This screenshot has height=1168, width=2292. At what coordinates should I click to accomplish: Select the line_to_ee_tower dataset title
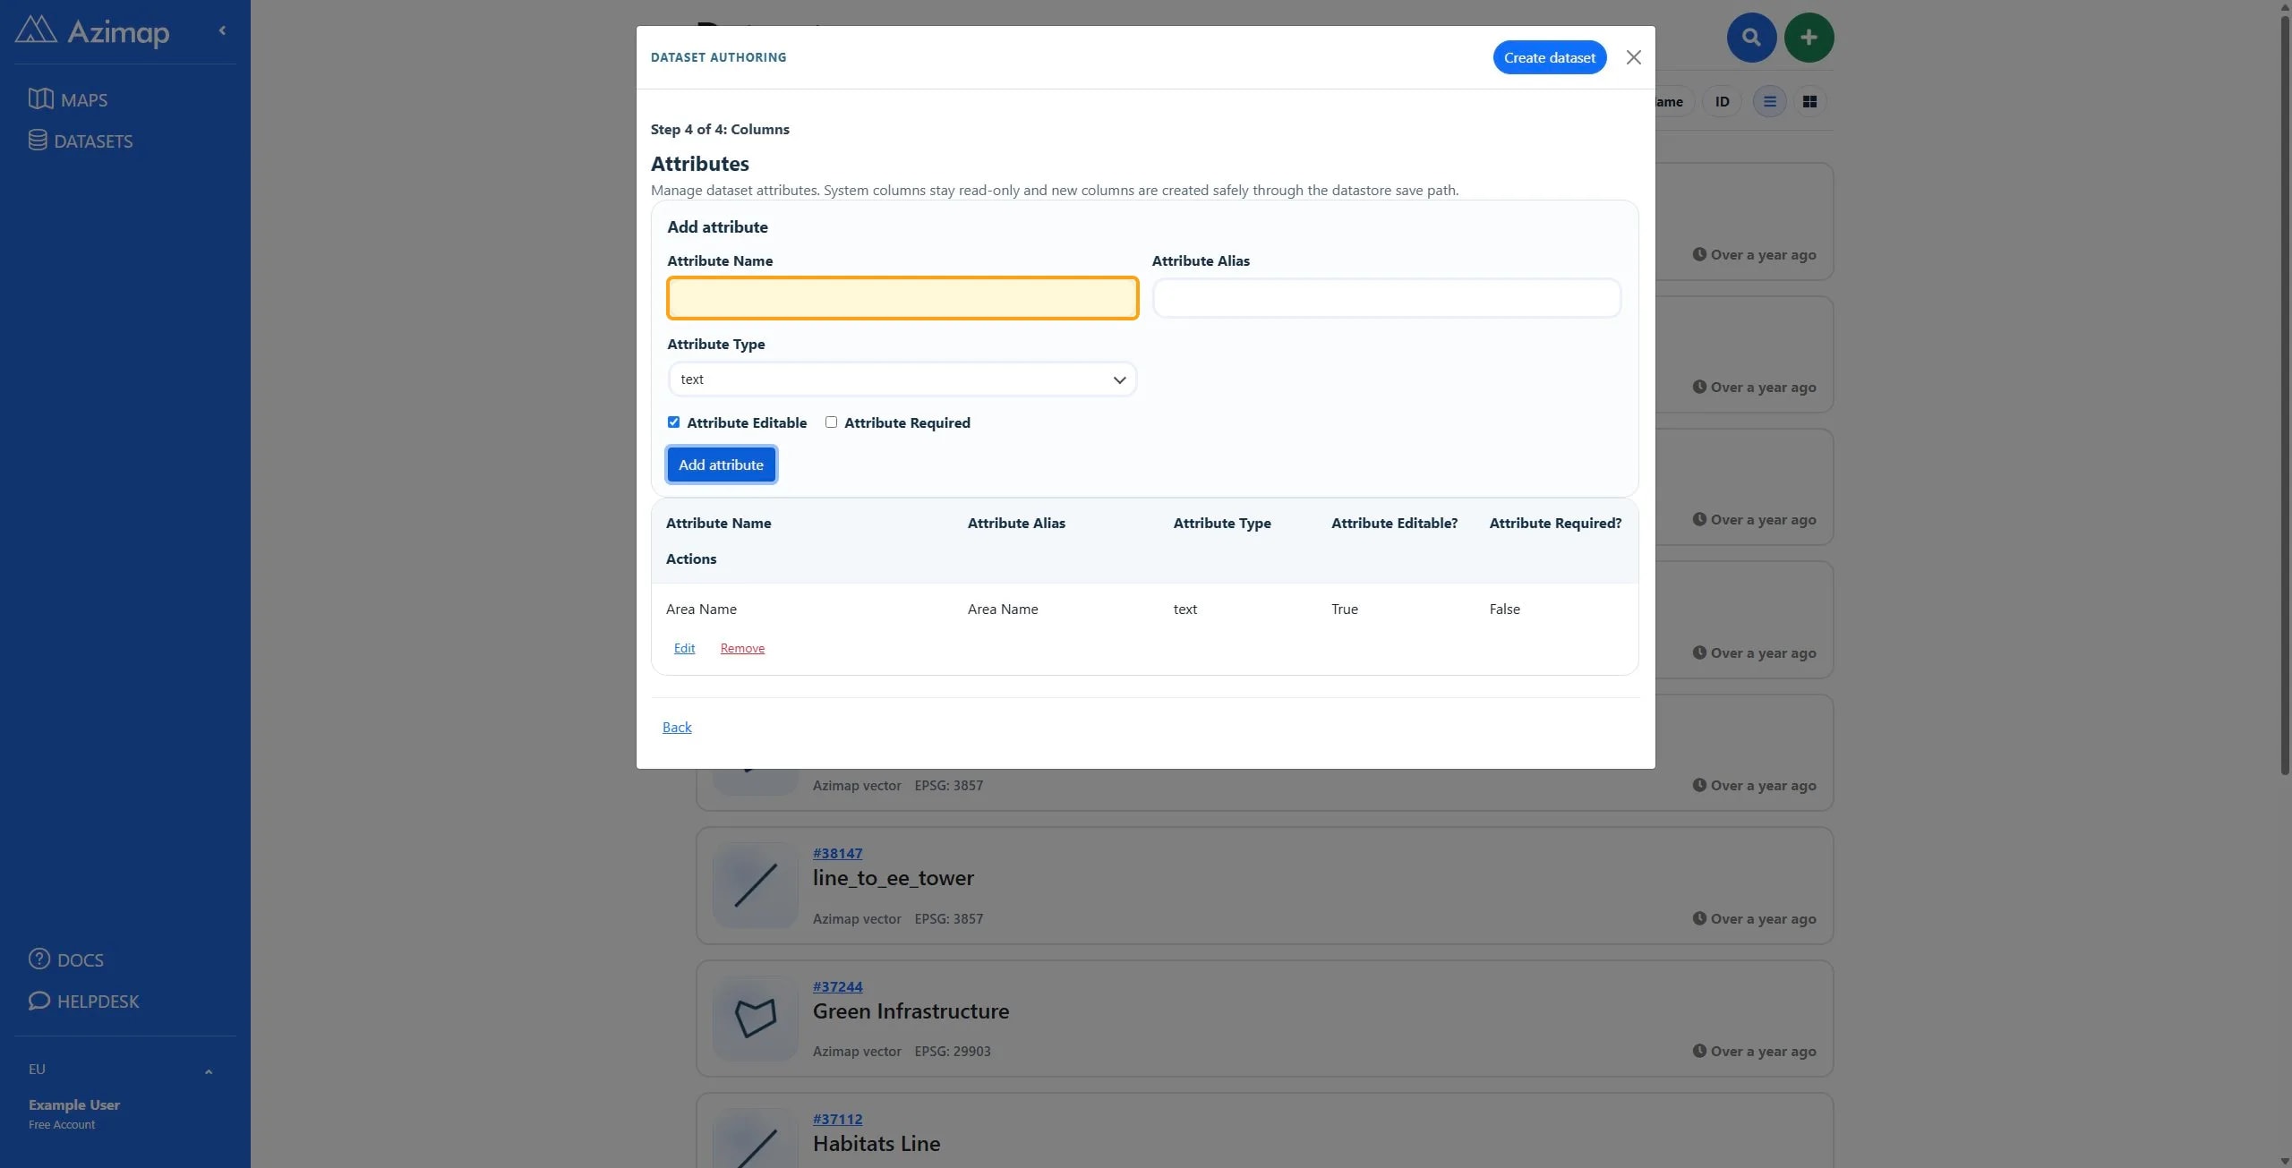click(x=893, y=878)
